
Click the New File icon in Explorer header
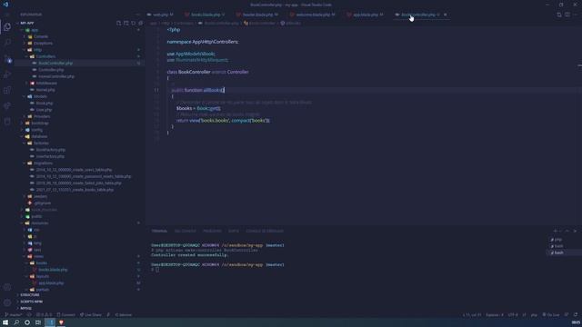point(119,23)
